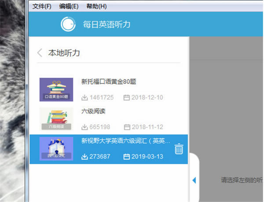This screenshot has width=264, height=202.
Task: Open the 新视野大学英语六级词汇 cover thumbnail
Action: pos(56,149)
